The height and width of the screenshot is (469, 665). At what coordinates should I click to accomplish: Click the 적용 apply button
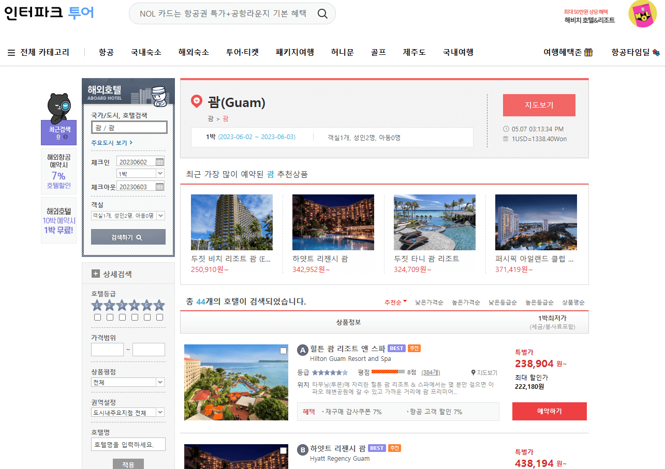[128, 464]
